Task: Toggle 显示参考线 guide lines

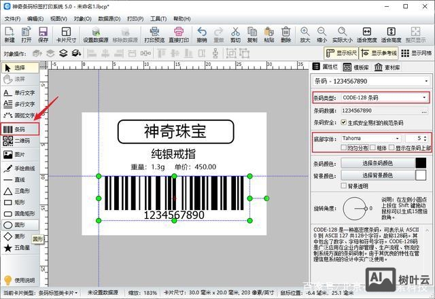Action: tap(379, 53)
